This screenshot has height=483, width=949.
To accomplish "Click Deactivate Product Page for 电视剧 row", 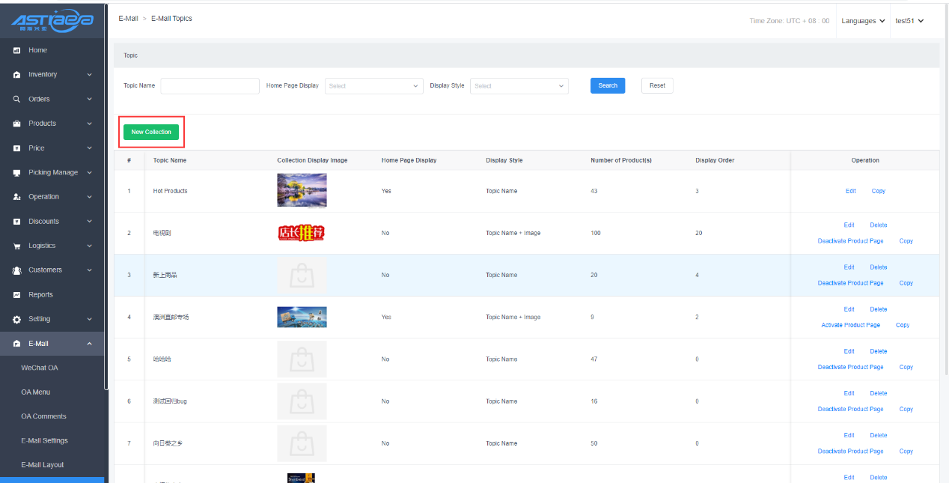I will point(850,241).
